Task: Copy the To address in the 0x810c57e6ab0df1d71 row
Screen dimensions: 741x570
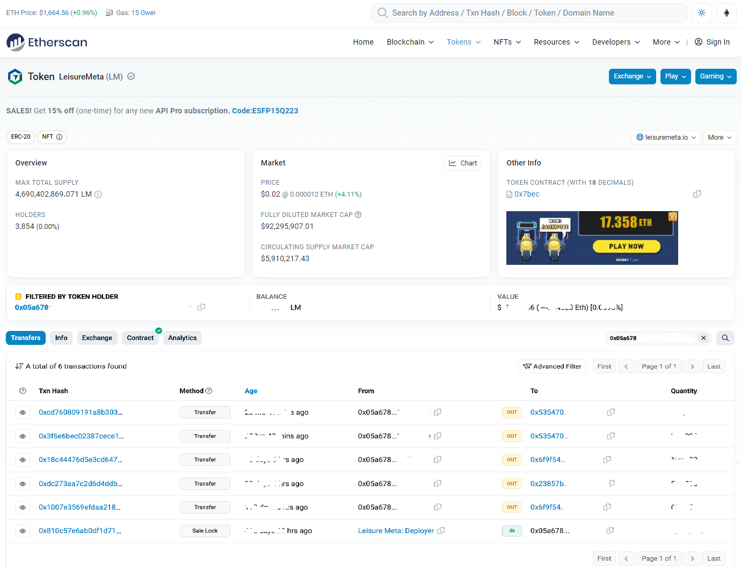Action: pyautogui.click(x=610, y=531)
